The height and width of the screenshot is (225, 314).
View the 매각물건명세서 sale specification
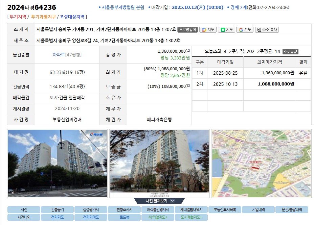158,209
